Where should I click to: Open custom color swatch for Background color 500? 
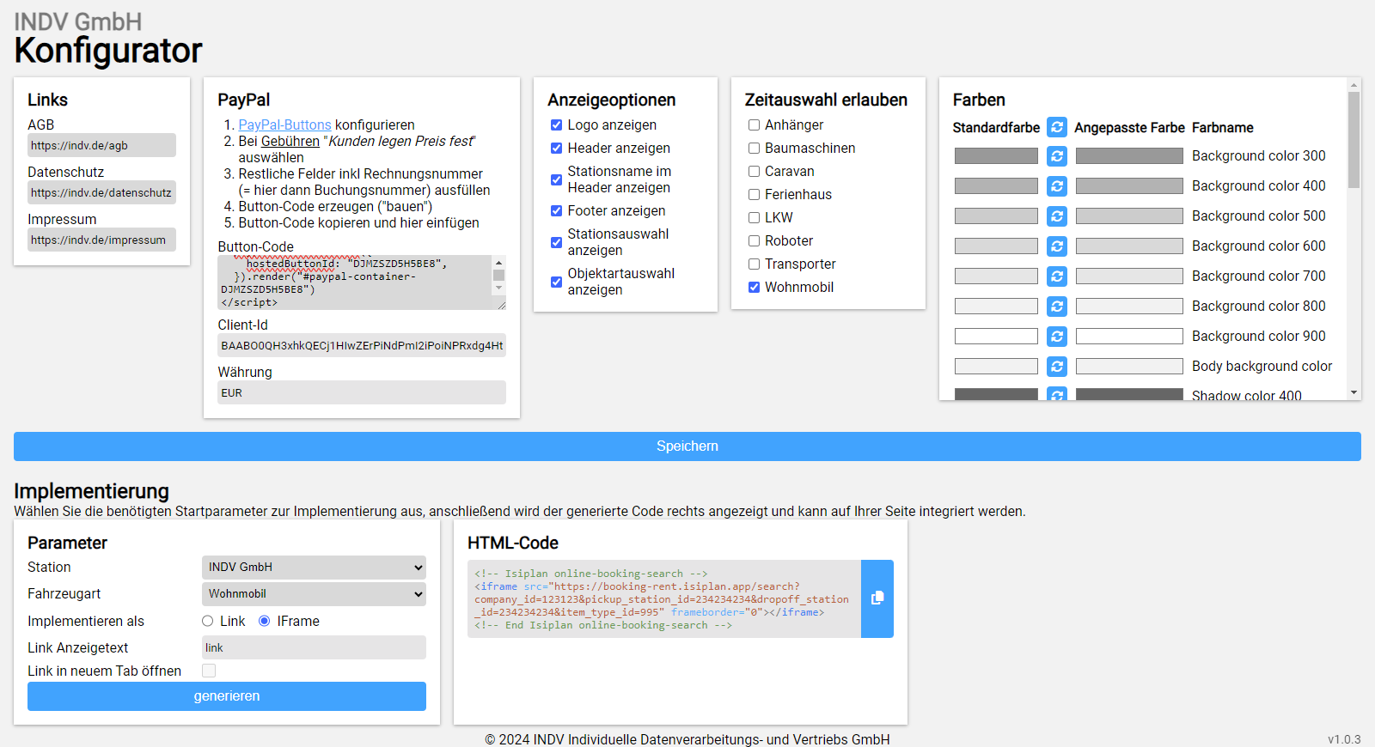[x=1129, y=216]
